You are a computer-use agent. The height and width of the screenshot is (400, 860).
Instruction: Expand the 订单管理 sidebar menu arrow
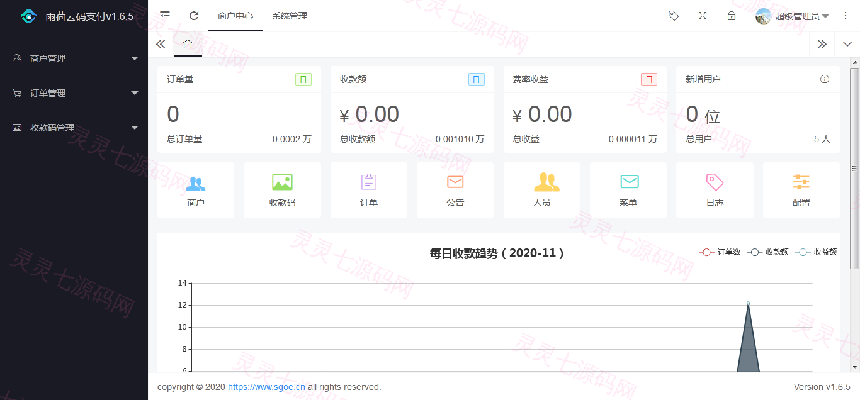click(134, 93)
